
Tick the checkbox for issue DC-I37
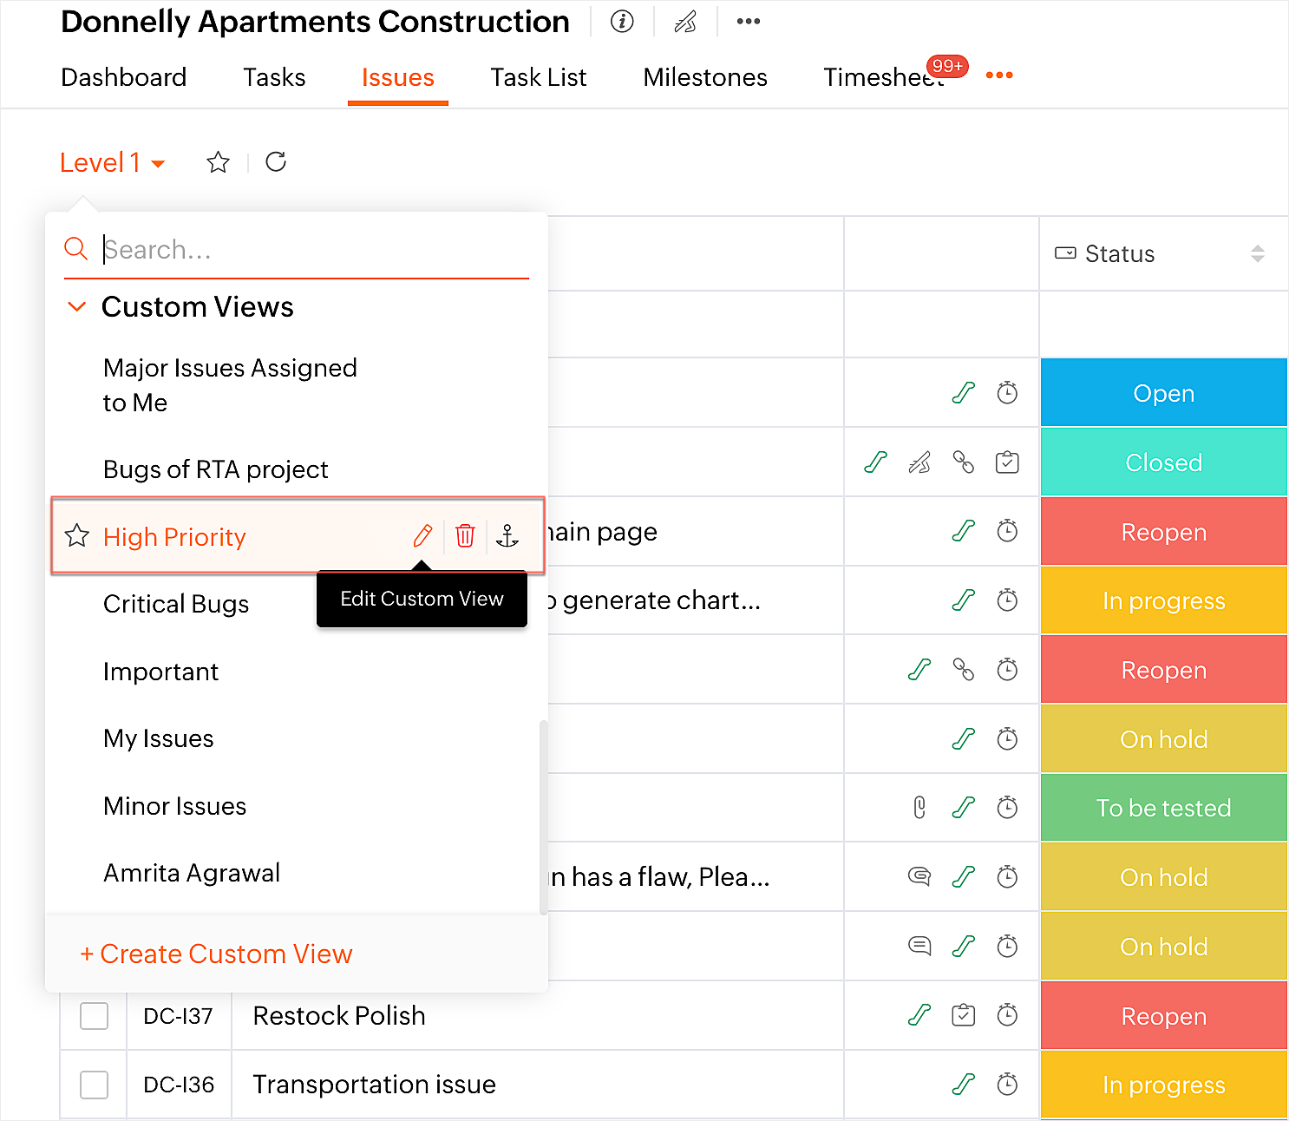(94, 1015)
